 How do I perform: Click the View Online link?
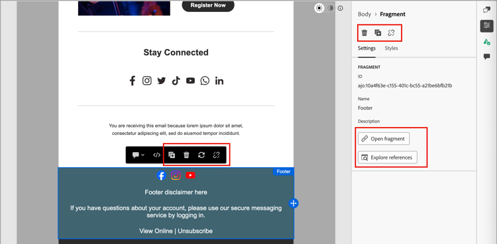click(x=156, y=231)
